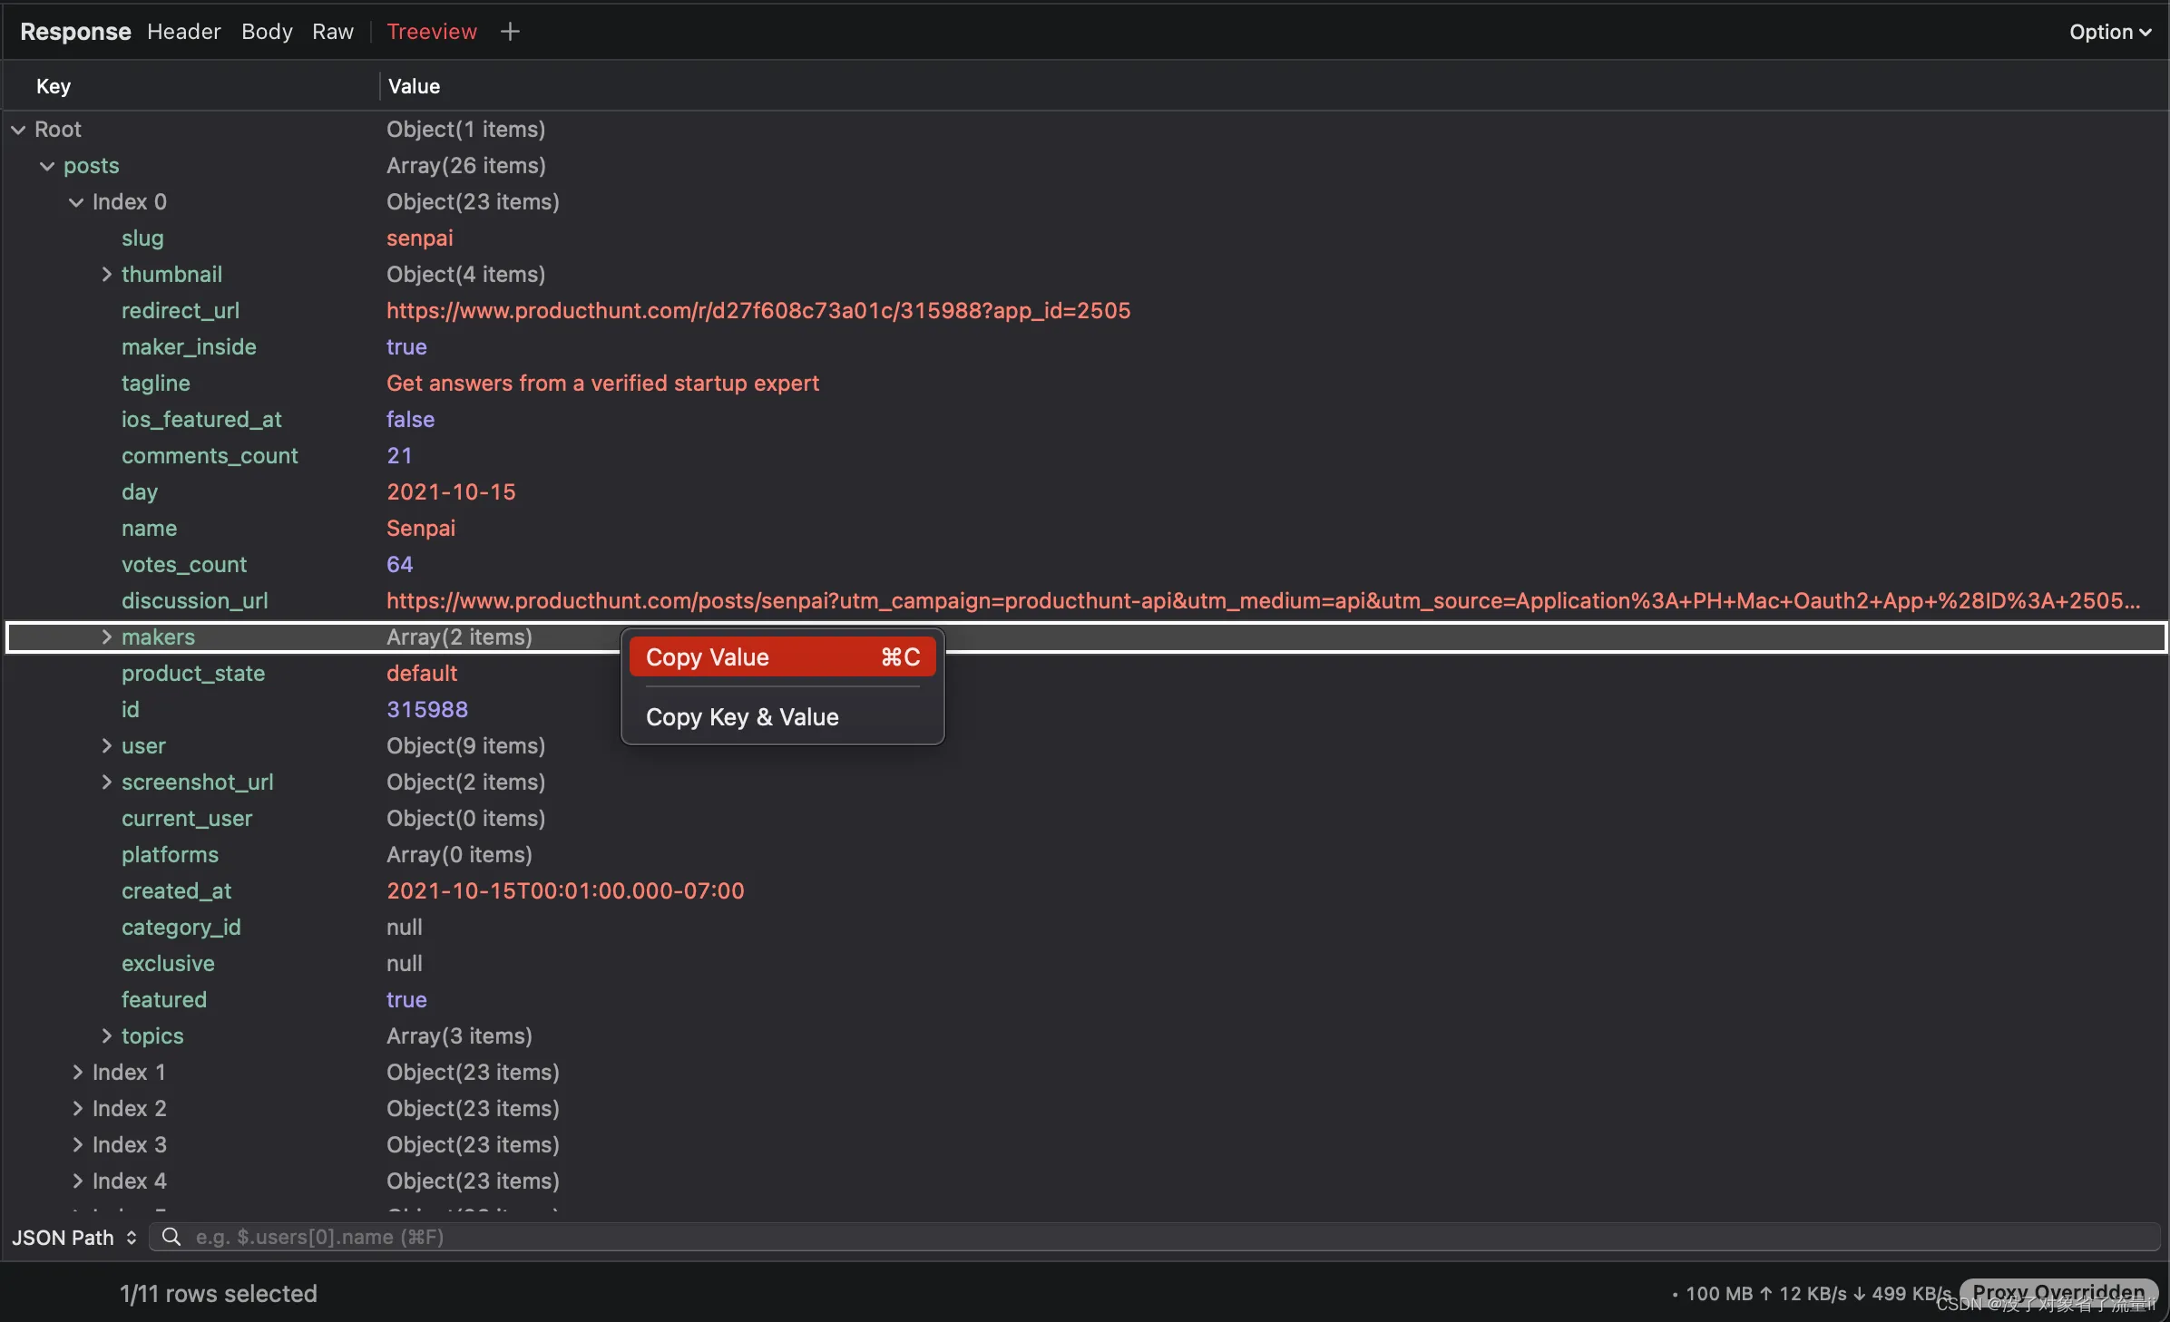Expand the screenshot_url object
Viewport: 2170px width, 1322px height.
tap(106, 783)
